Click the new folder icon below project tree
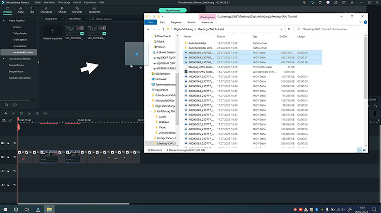Screen dimensions: 381x213 point(6,105)
